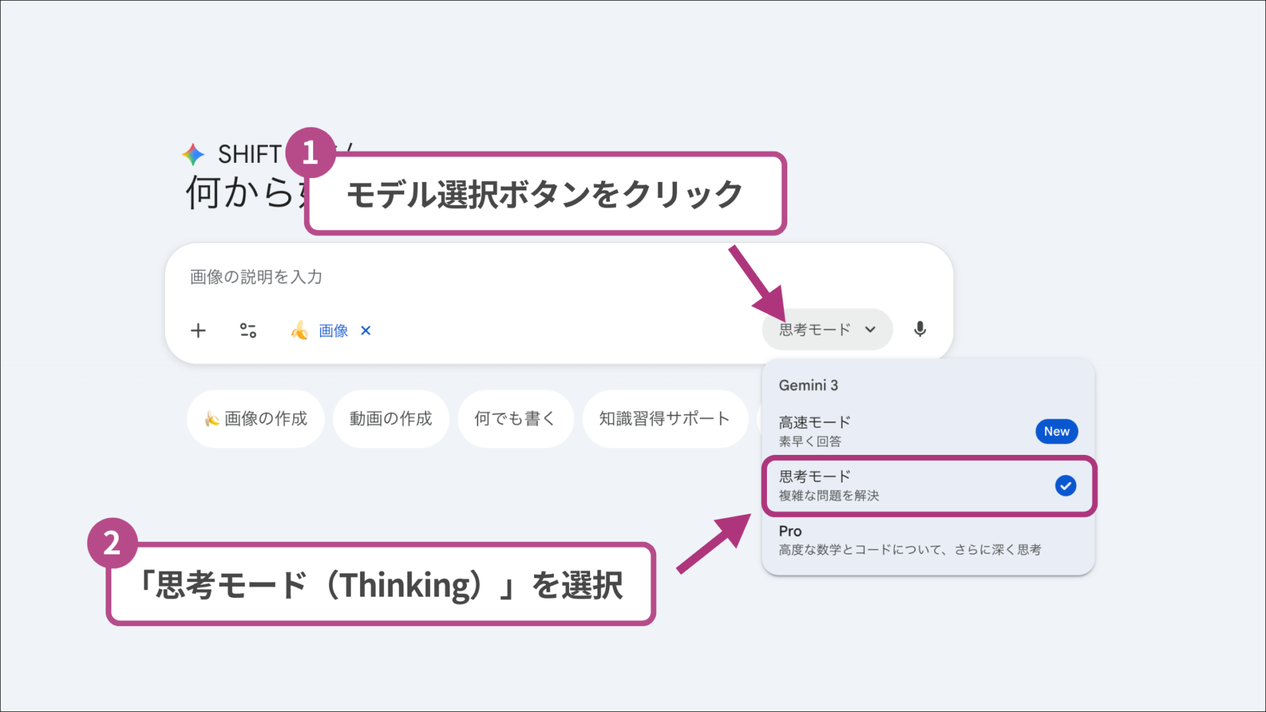This screenshot has width=1266, height=712.
Task: Click the 画像の説明を入力 text field
Action: [x=255, y=277]
